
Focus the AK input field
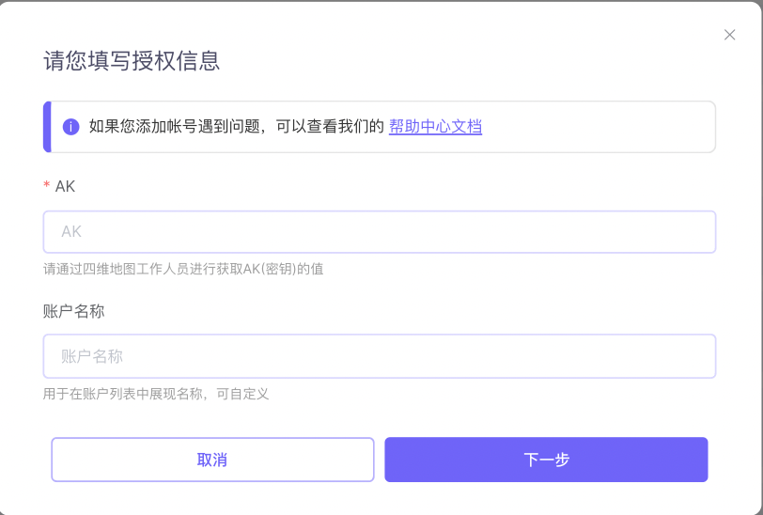(380, 232)
